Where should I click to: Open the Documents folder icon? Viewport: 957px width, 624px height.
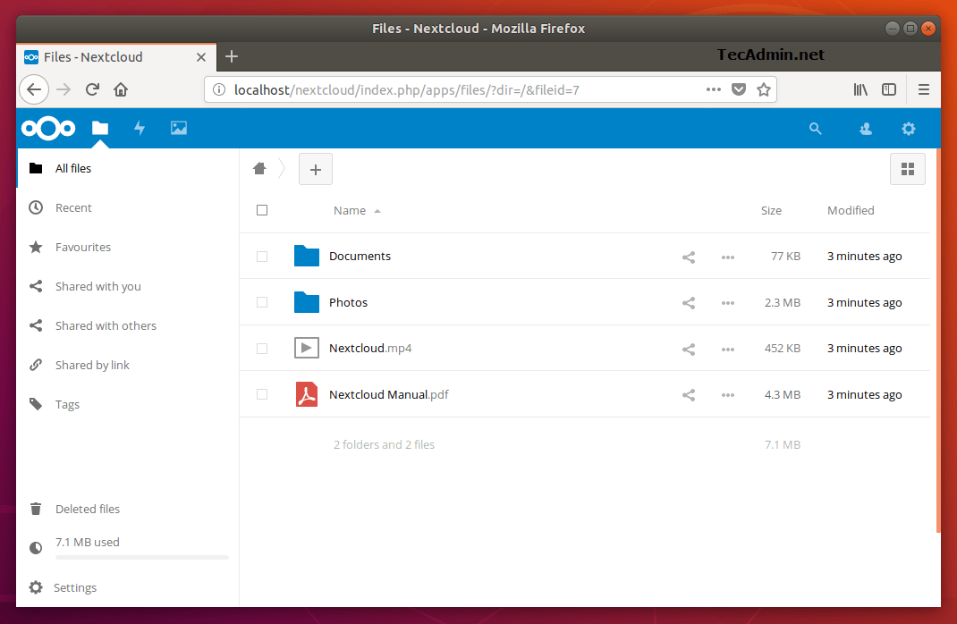[307, 256]
